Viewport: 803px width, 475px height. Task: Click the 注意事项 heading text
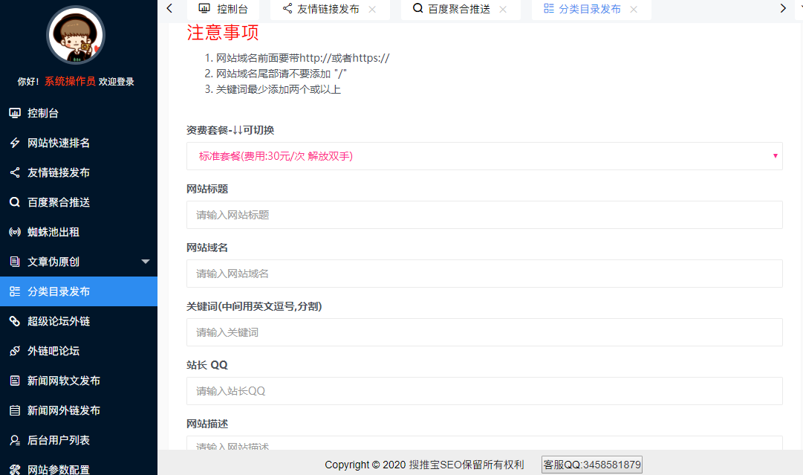pos(223,32)
